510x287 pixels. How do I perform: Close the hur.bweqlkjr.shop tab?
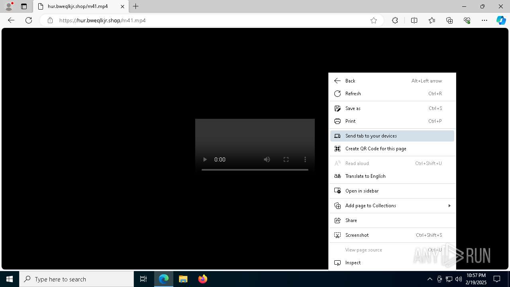click(122, 6)
